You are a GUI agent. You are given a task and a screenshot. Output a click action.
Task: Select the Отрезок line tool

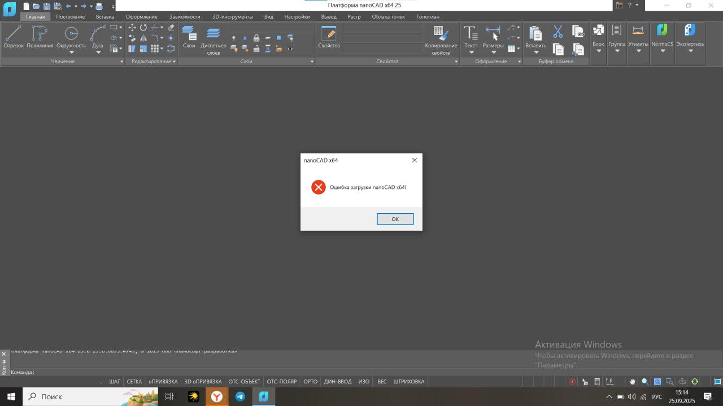coord(14,37)
